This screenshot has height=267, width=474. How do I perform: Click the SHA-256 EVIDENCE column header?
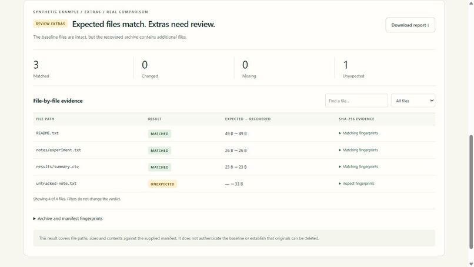point(356,119)
